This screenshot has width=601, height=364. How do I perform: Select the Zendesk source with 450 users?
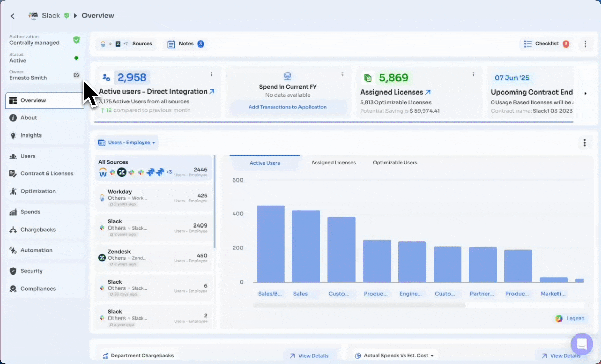153,258
